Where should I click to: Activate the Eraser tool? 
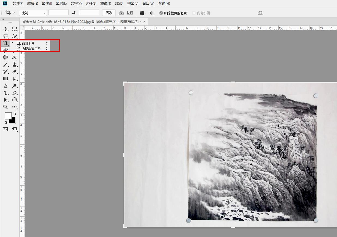coord(14,71)
